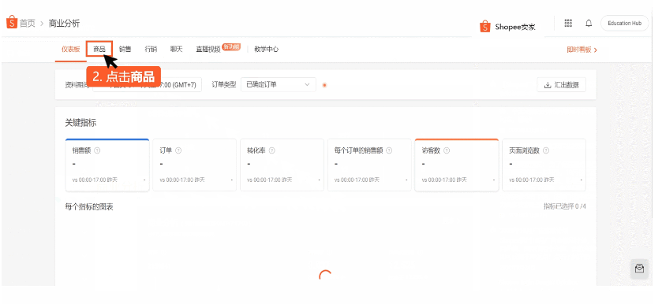Image resolution: width=662 pixels, height=304 pixels.
Task: Click the 商业分析 breadcrumb text
Action: 64,23
